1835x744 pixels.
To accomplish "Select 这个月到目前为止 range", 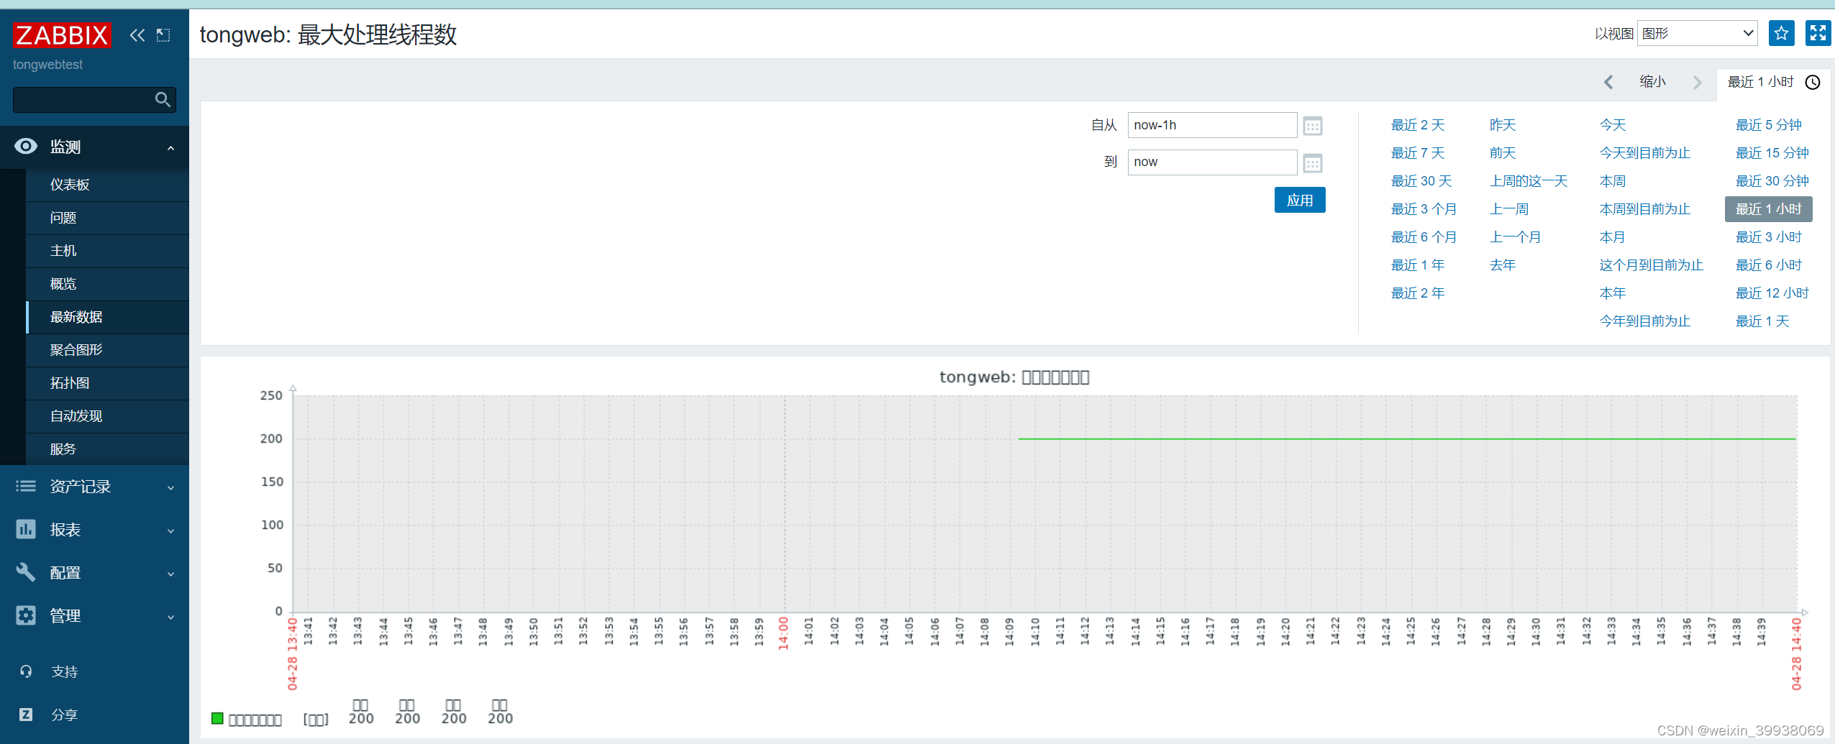I will [1652, 265].
